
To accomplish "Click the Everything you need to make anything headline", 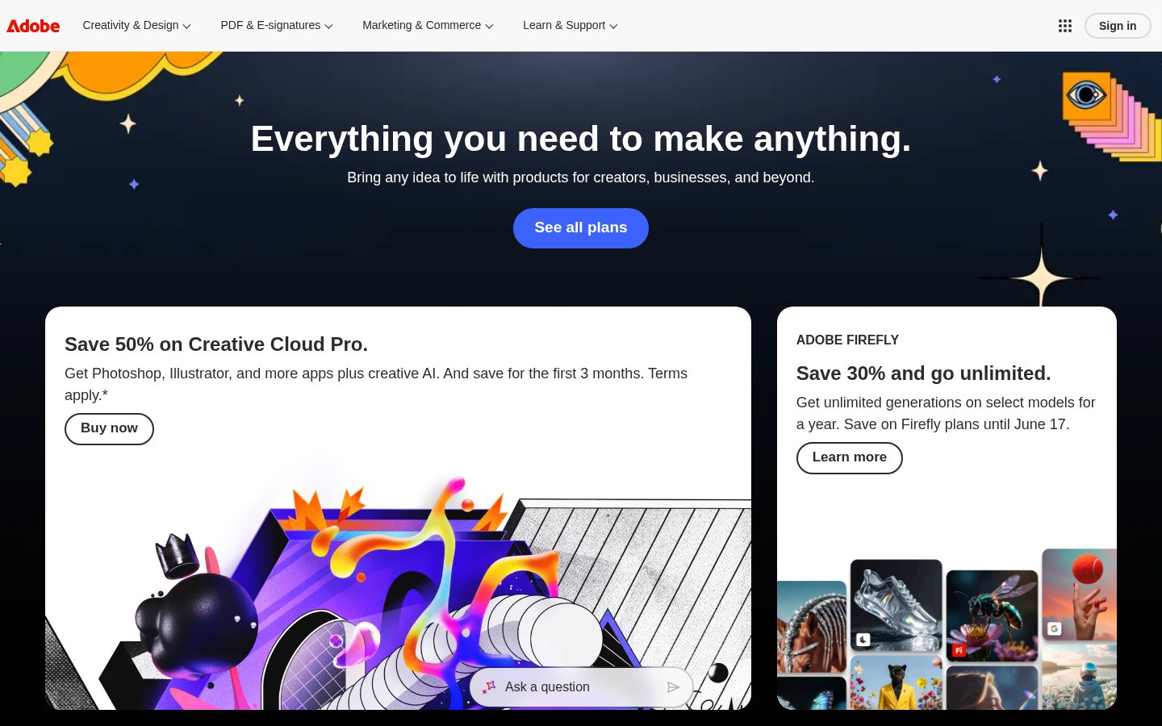I will (x=581, y=139).
